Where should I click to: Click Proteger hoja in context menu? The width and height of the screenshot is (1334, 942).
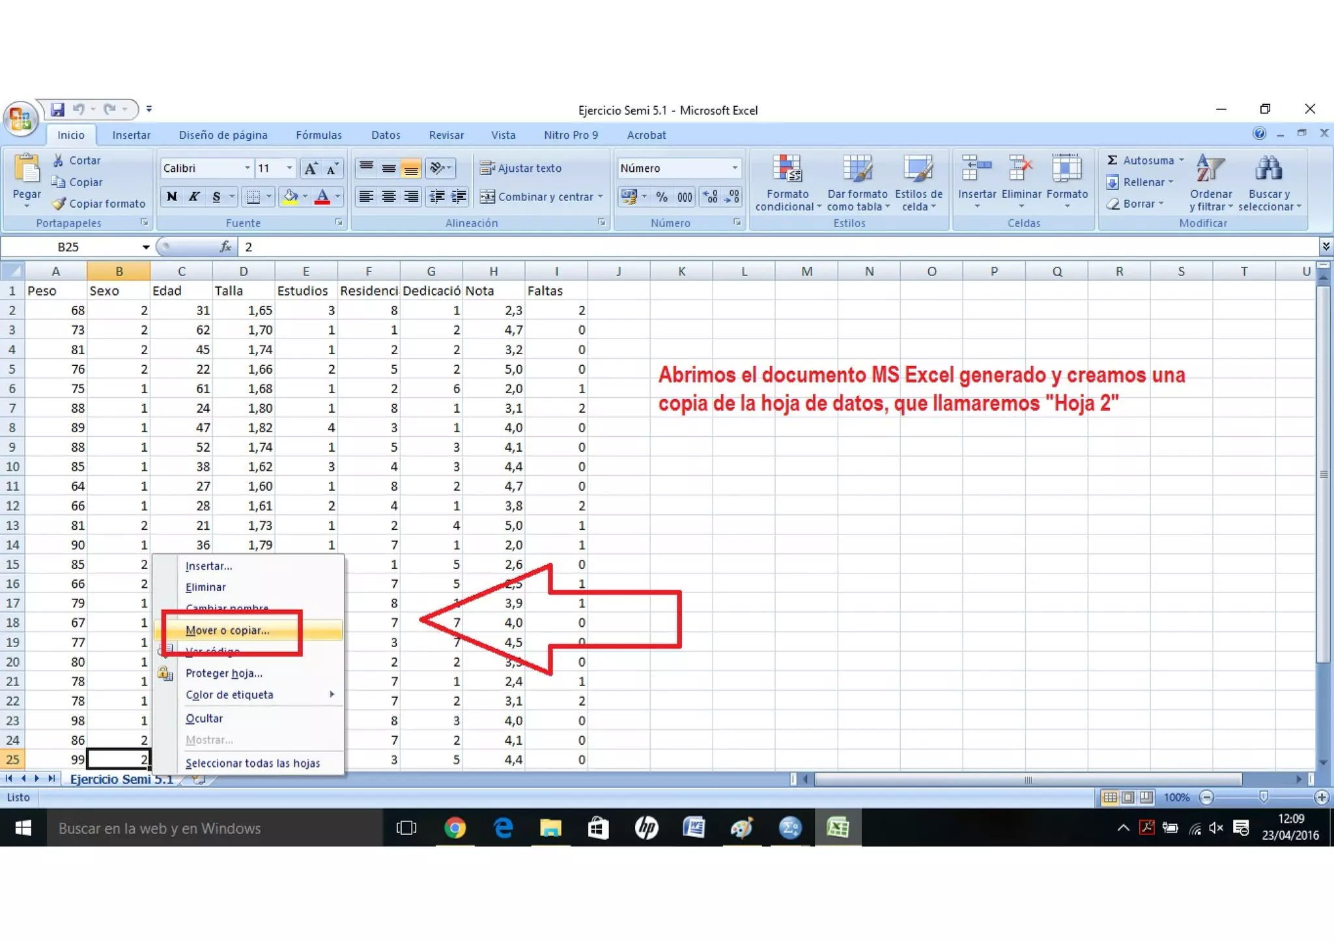[x=223, y=673]
